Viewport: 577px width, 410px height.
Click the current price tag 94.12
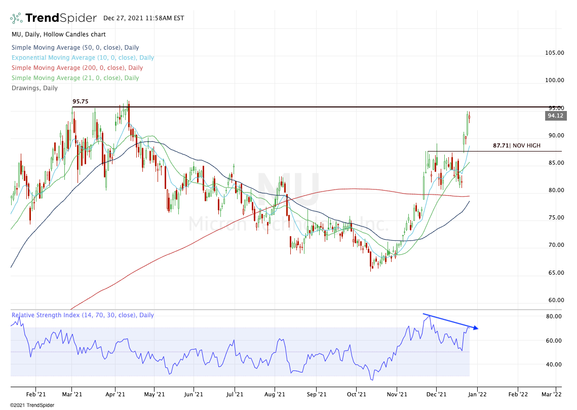click(x=555, y=116)
